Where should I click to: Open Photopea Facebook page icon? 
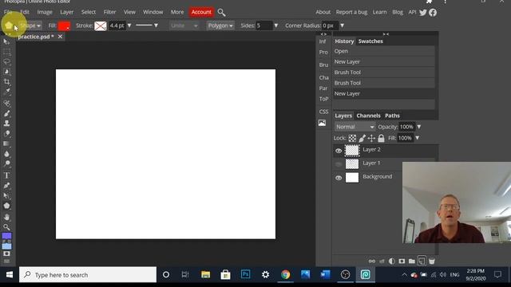tap(433, 13)
